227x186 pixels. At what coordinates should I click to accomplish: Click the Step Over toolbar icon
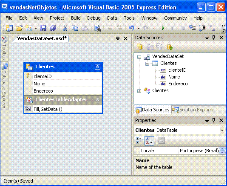pos(202,28)
